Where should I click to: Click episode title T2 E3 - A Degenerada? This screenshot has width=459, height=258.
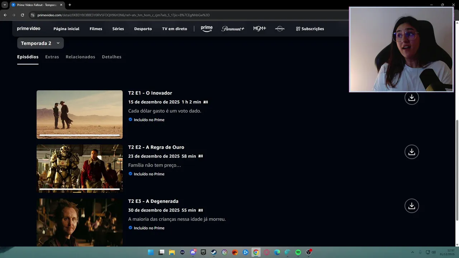pos(153,201)
